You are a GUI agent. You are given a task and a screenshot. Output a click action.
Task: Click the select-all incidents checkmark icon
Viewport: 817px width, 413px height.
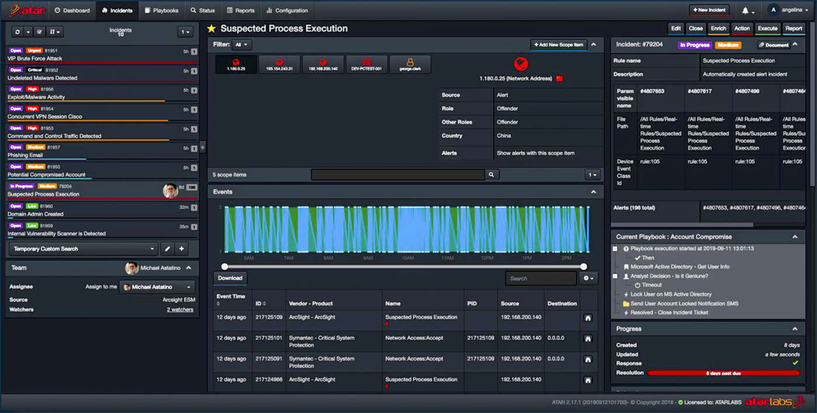coord(40,32)
